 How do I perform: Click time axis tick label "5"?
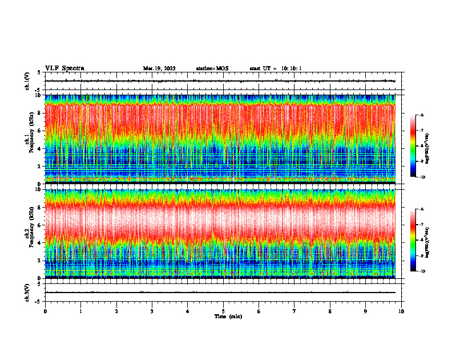pos(223,311)
